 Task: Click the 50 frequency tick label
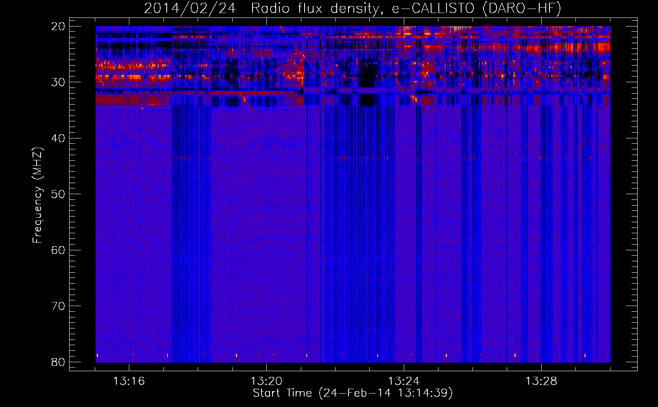(59, 194)
